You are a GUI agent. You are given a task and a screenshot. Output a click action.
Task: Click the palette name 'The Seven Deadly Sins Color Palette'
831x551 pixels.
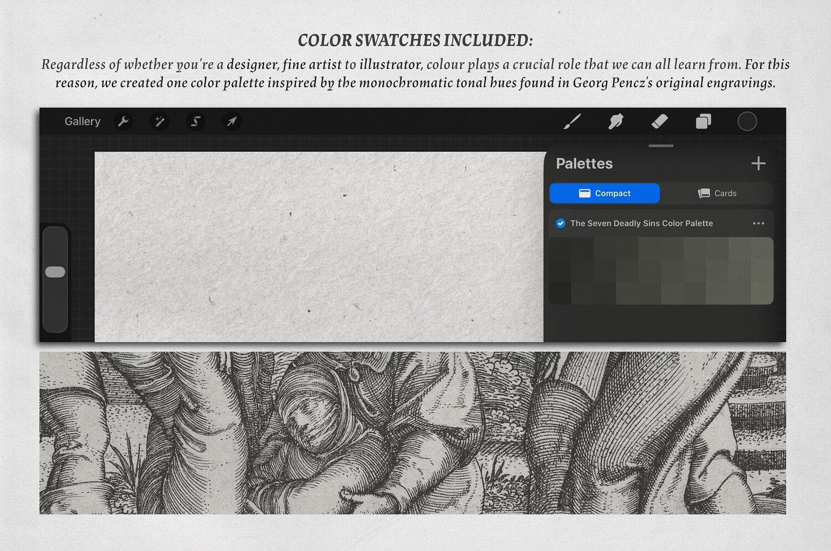[x=642, y=223]
